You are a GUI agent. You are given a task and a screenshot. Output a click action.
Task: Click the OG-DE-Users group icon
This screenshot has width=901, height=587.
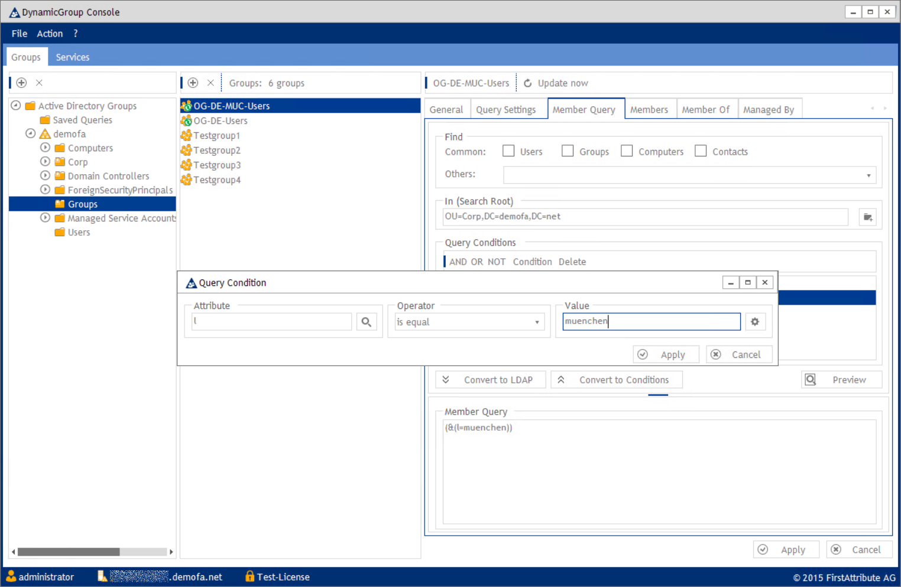click(186, 120)
